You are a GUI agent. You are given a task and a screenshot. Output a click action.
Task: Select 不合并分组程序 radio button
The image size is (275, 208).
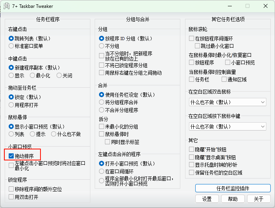coord(102,110)
